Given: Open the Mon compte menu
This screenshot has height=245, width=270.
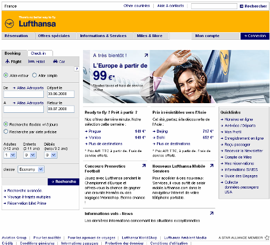Looking at the screenshot, I should pos(207,36).
